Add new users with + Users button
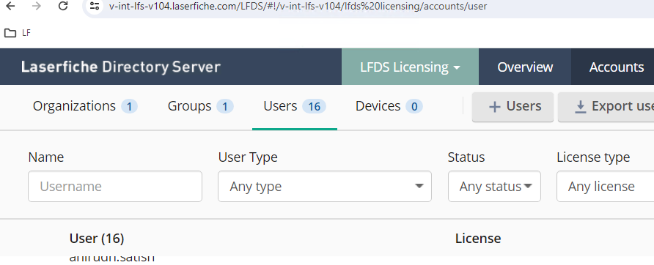This screenshot has width=654, height=265. [x=513, y=107]
